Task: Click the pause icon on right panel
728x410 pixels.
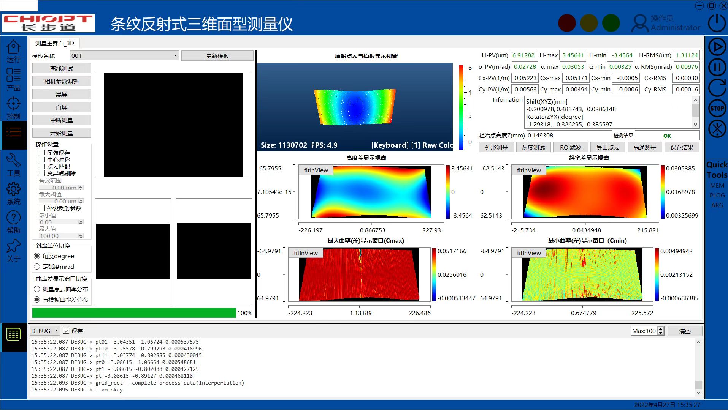Action: click(717, 68)
